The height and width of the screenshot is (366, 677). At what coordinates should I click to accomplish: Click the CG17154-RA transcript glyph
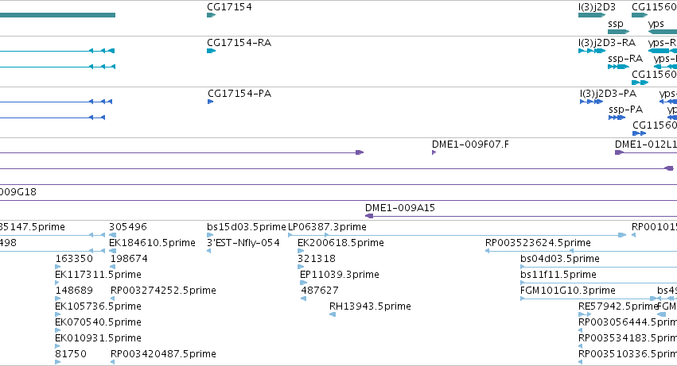[x=211, y=51]
